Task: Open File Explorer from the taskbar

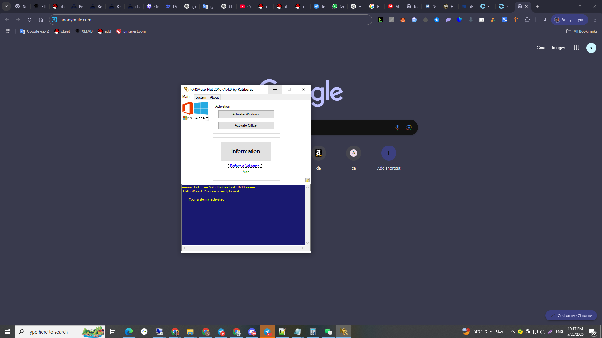Action: coord(190,332)
